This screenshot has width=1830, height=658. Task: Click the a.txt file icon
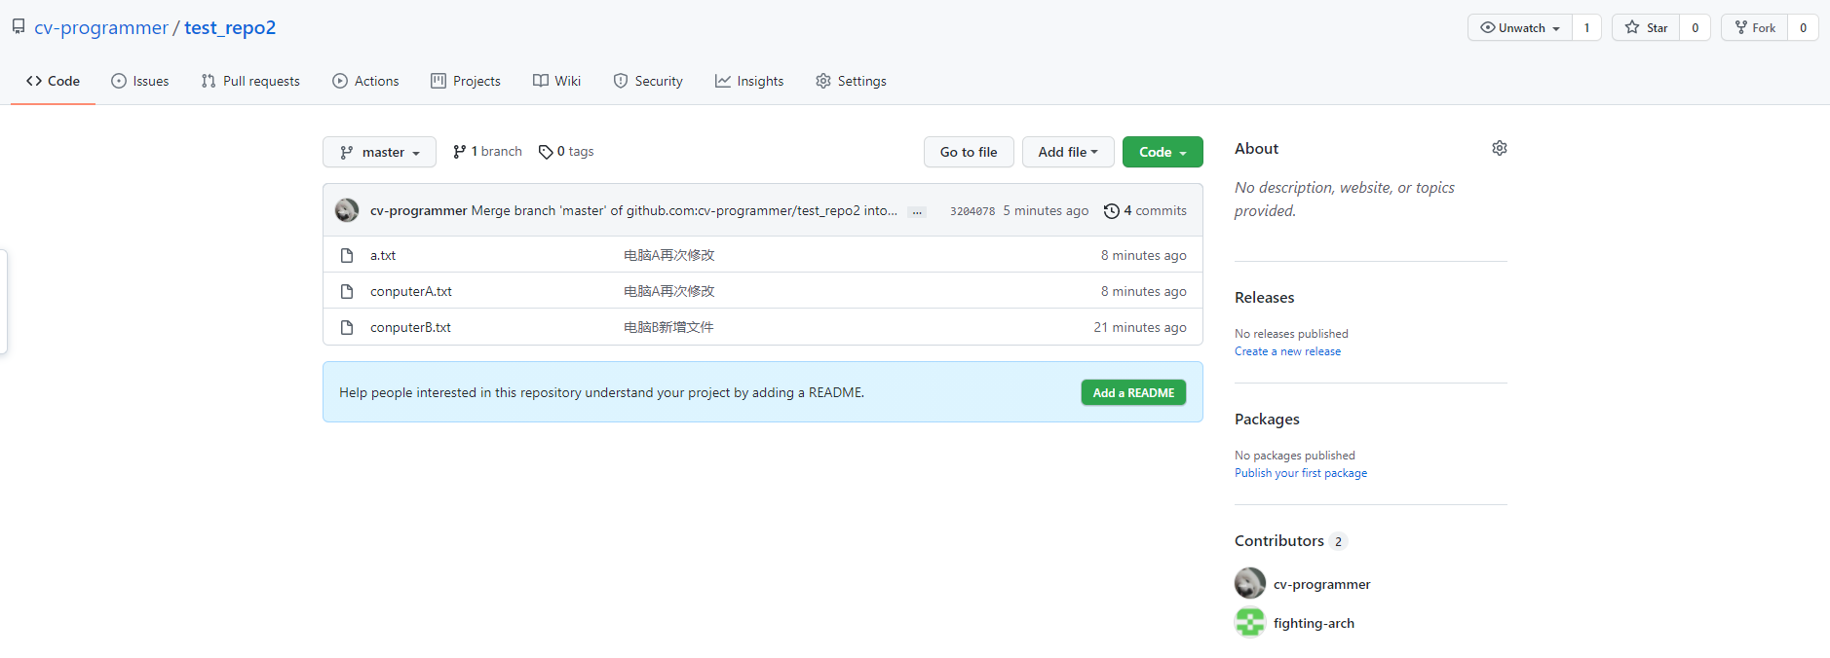coord(347,255)
